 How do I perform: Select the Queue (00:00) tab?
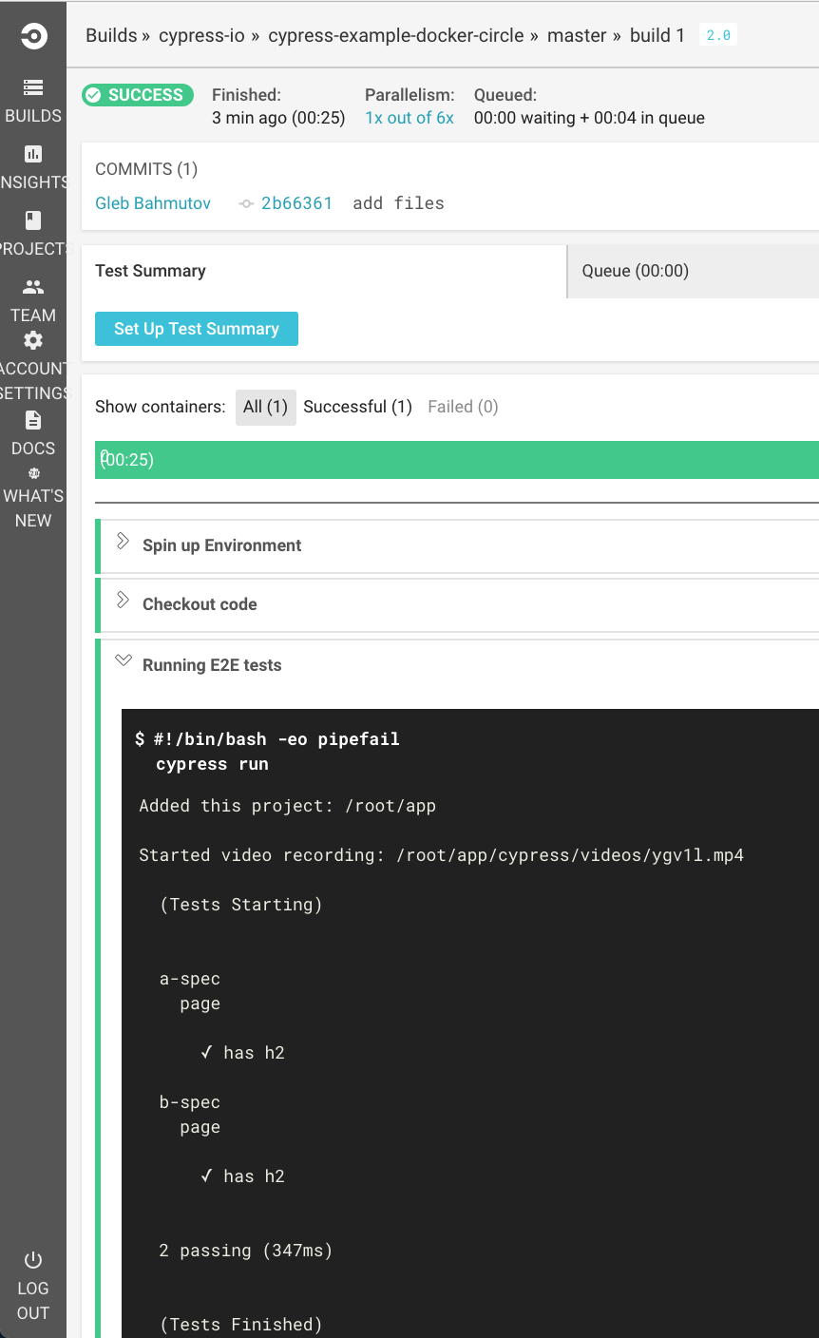click(694, 271)
